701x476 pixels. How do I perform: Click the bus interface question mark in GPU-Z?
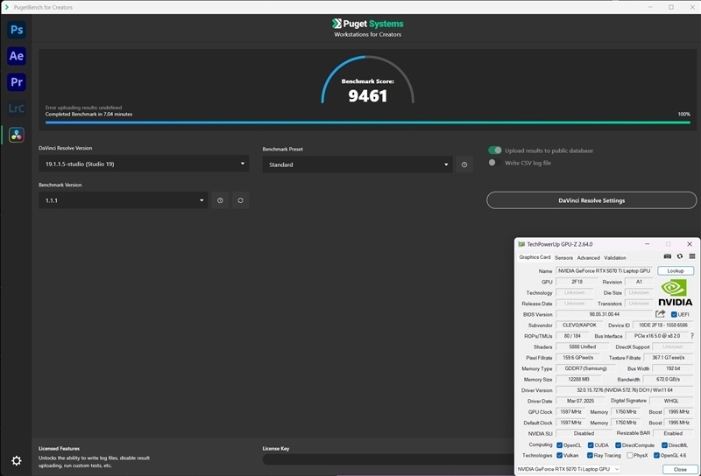[692, 336]
